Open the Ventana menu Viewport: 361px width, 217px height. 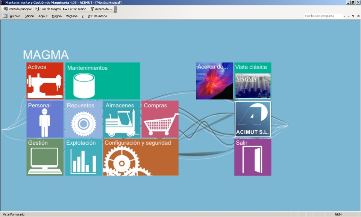coord(71,16)
